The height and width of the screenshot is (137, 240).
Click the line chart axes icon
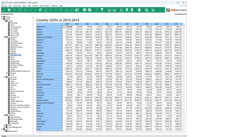click(x=122, y=10)
